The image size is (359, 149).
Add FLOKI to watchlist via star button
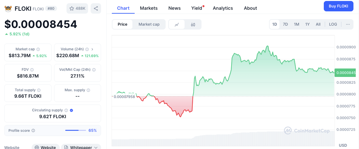[77, 8]
